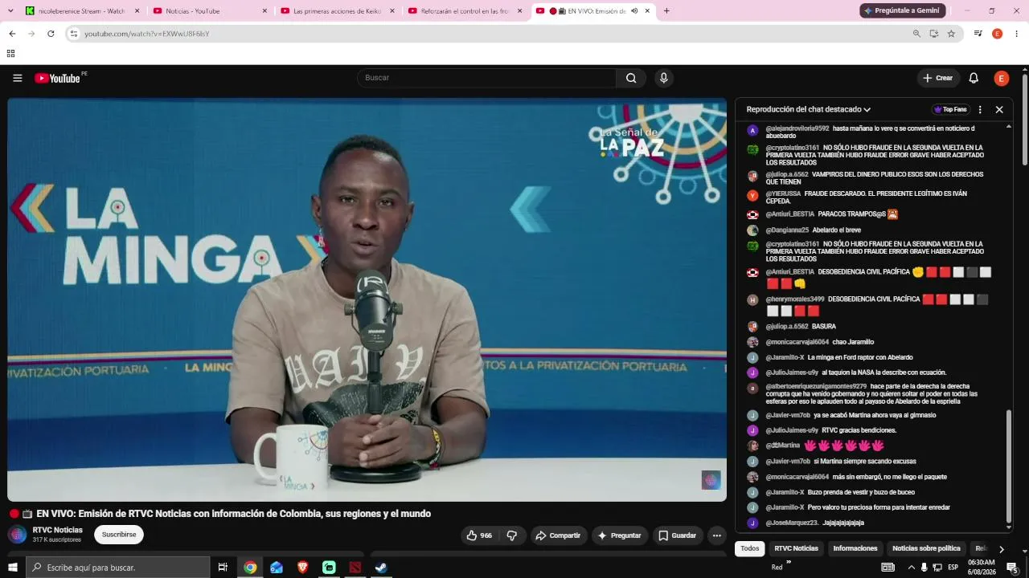
Task: Dislike the video with thumbs down
Action: pos(512,535)
